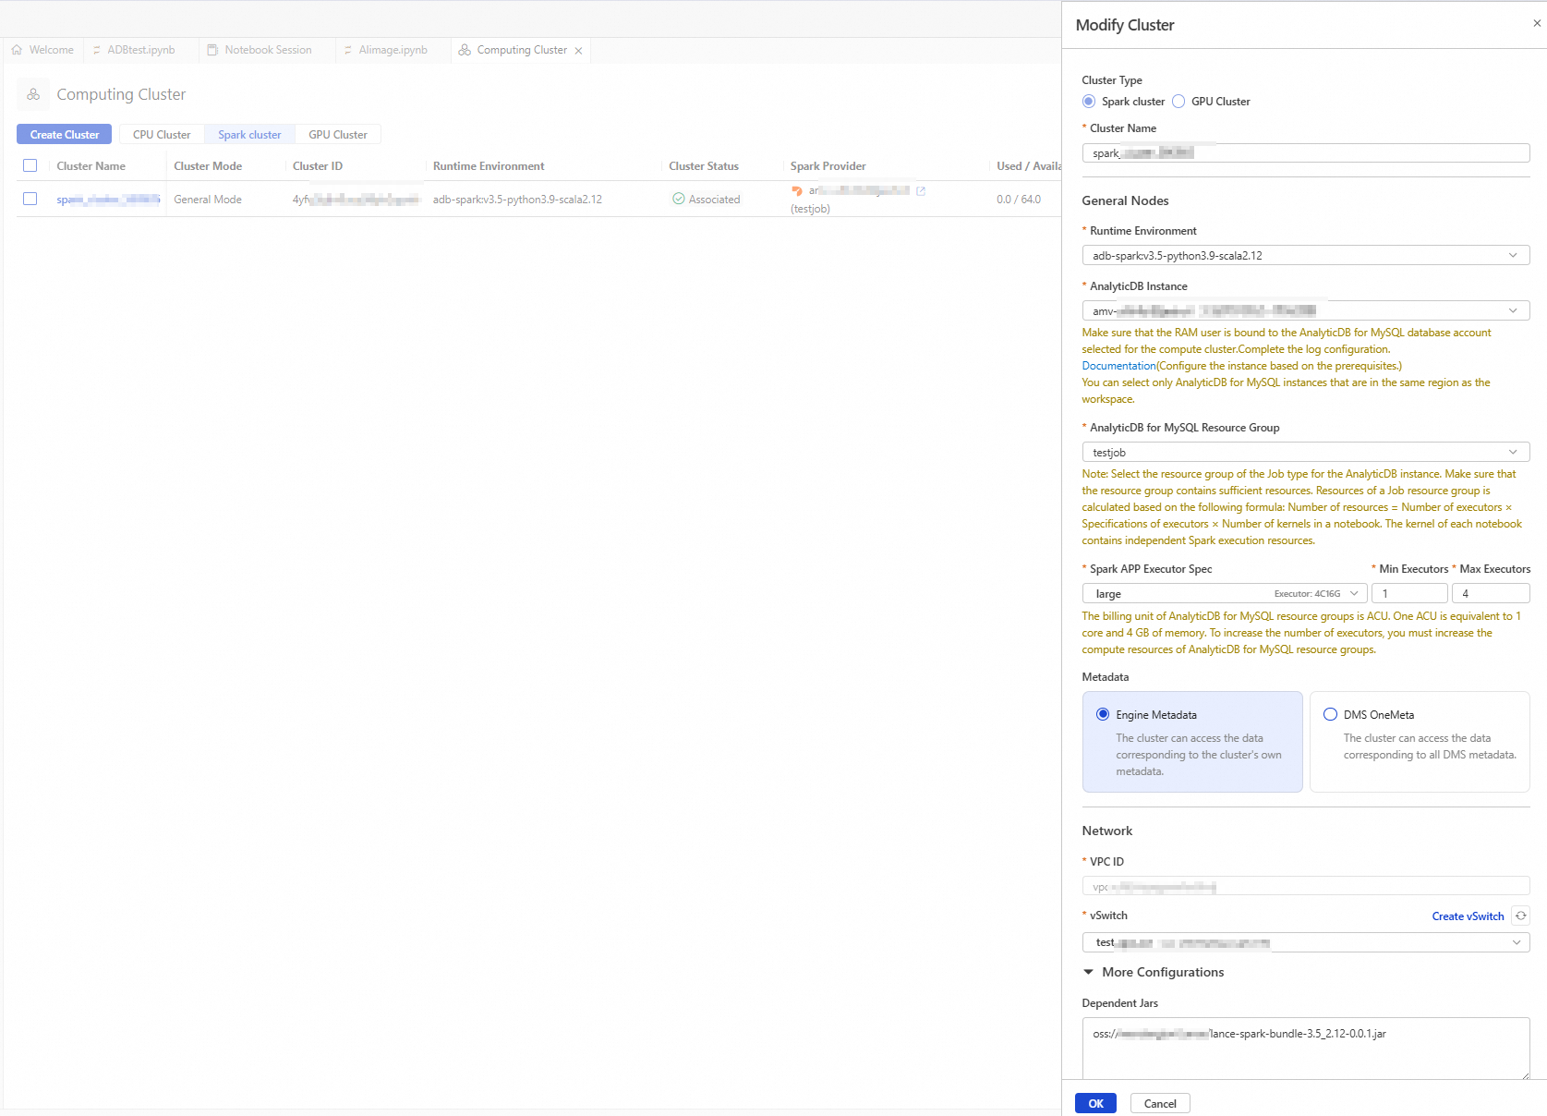Click the (testjob) provider text
Screen dimensions: 1547x1116
[x=810, y=209]
